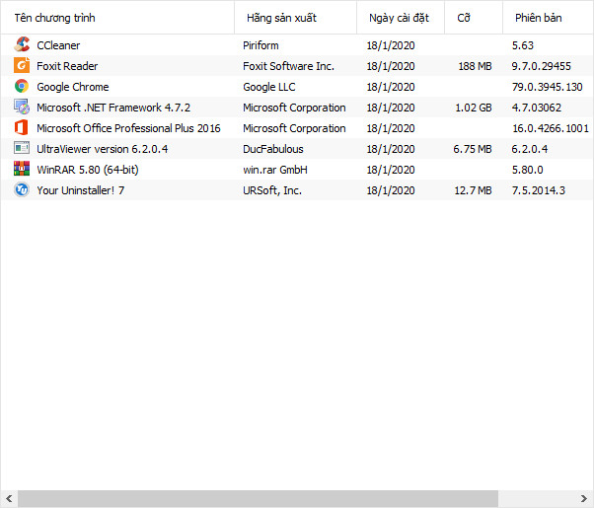The image size is (594, 508).
Task: Select Microsoft Office Professional Plus 2016 entry
Action: click(128, 128)
